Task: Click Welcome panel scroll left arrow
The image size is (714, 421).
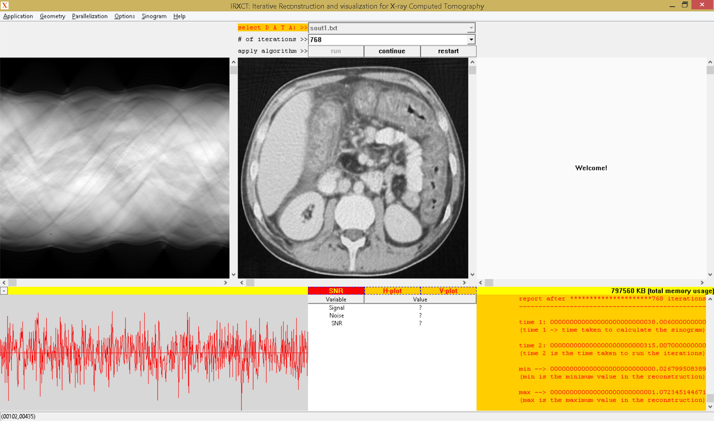Action: coord(481,283)
